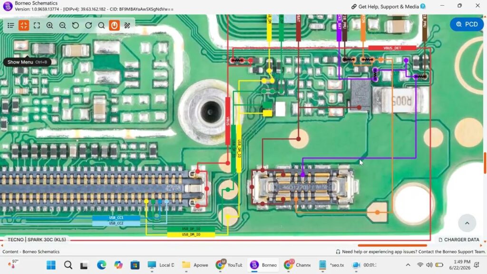The width and height of the screenshot is (487, 274).
Task: Zoom in with the plus magnifier
Action: 49,26
